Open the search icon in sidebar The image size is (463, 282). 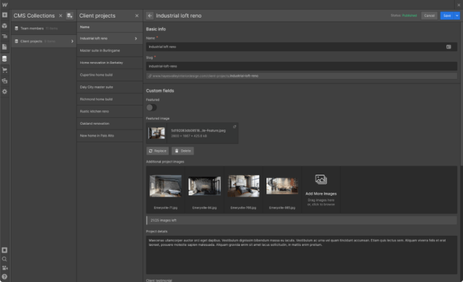coord(5,259)
